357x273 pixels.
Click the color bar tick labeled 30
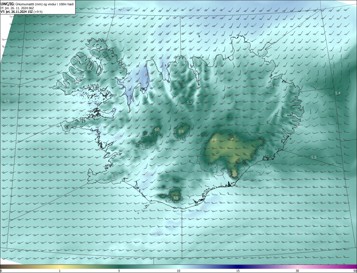(297, 271)
